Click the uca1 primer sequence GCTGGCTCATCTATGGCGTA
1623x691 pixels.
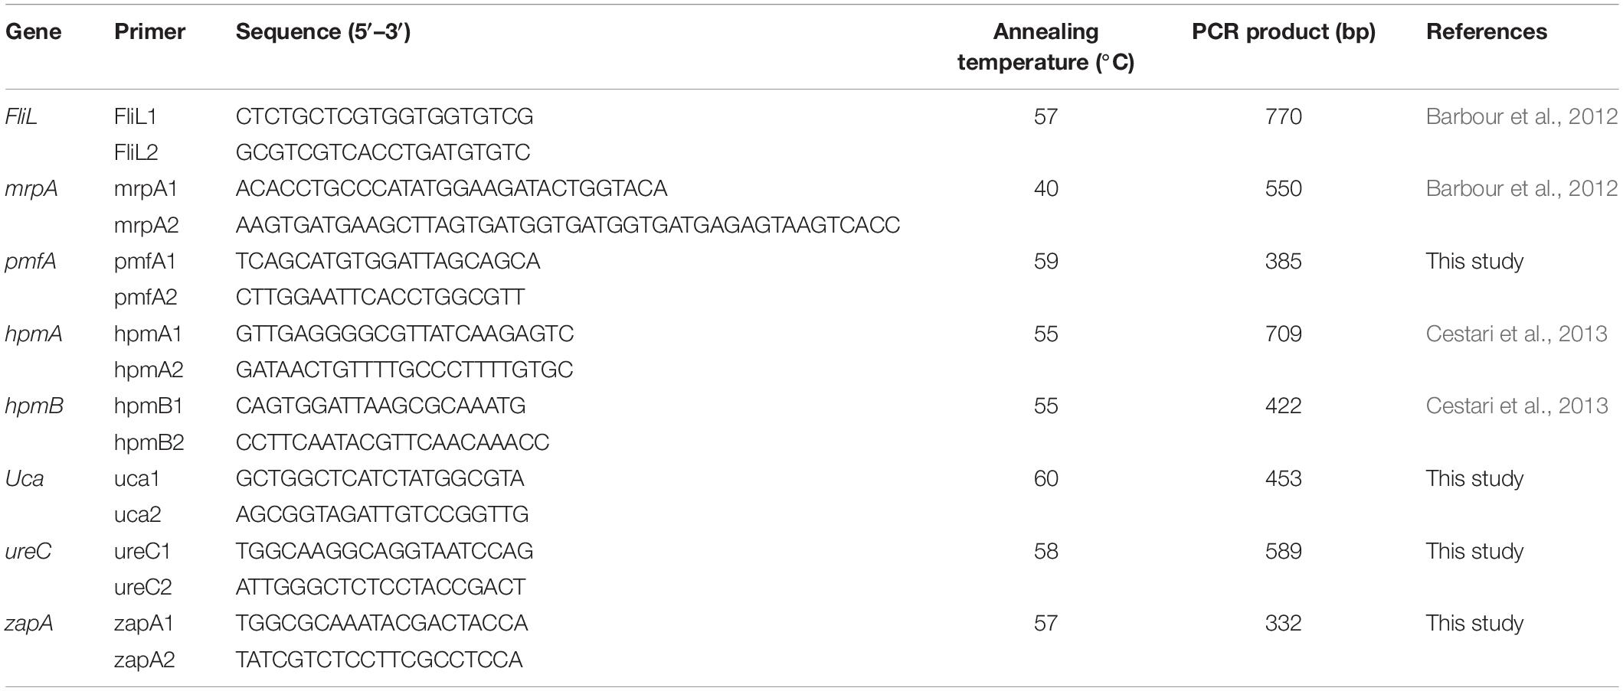coord(380,478)
